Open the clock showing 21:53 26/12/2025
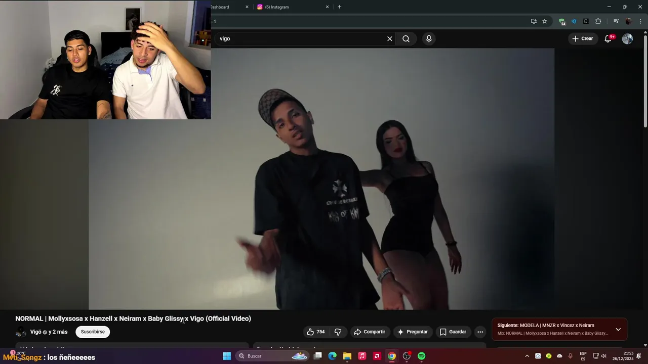Viewport: 648px width, 364px height. (x=623, y=356)
